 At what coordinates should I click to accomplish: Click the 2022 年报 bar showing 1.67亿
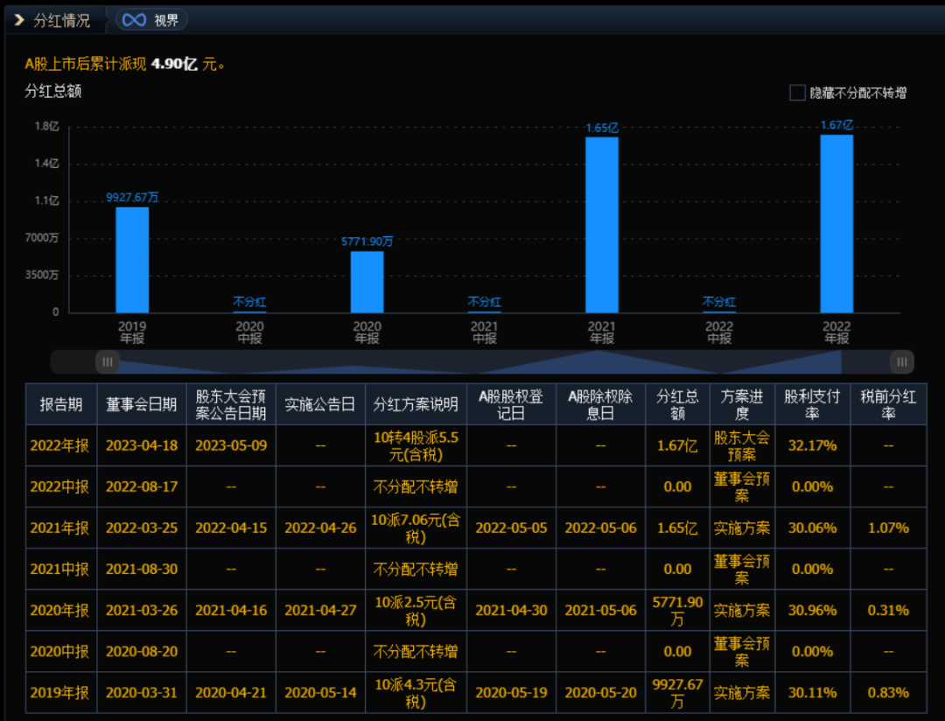click(x=836, y=224)
